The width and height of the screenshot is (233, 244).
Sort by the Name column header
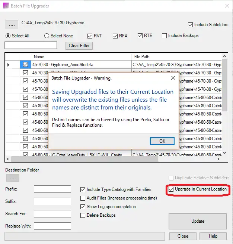click(x=81, y=57)
